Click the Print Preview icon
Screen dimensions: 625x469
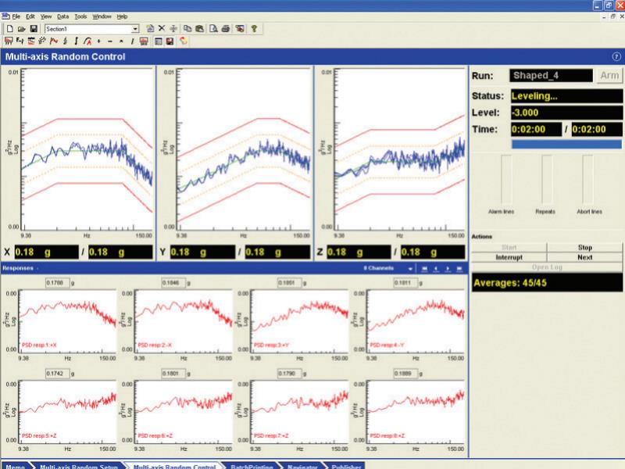[213, 29]
